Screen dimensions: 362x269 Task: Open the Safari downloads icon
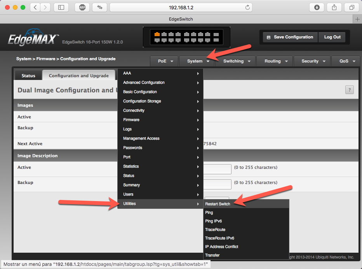(x=317, y=7)
